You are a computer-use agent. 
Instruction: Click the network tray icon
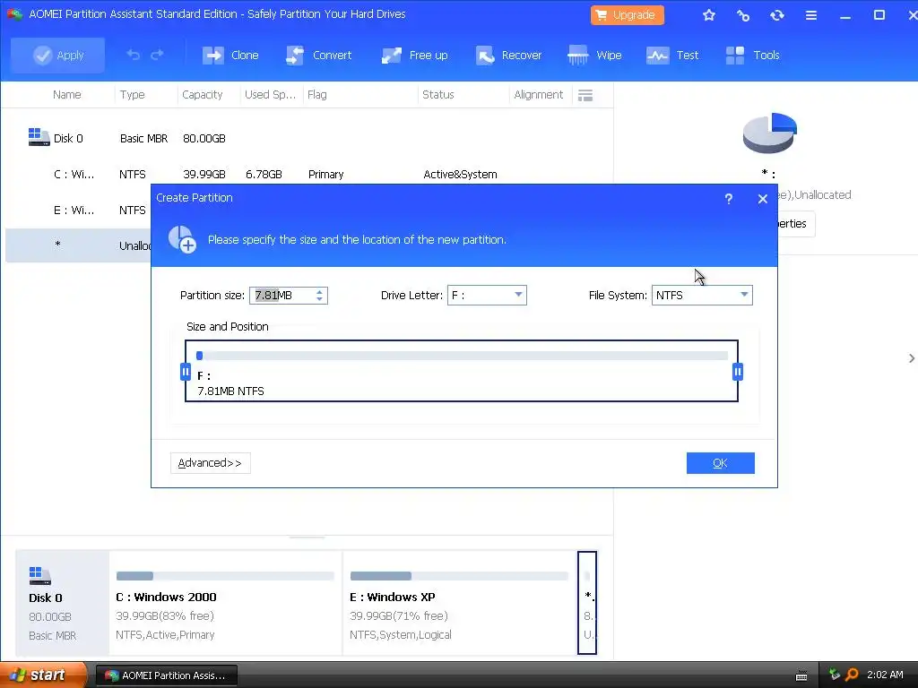835,675
